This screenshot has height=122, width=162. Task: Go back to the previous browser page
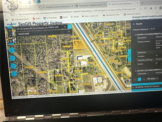pos(6,15)
